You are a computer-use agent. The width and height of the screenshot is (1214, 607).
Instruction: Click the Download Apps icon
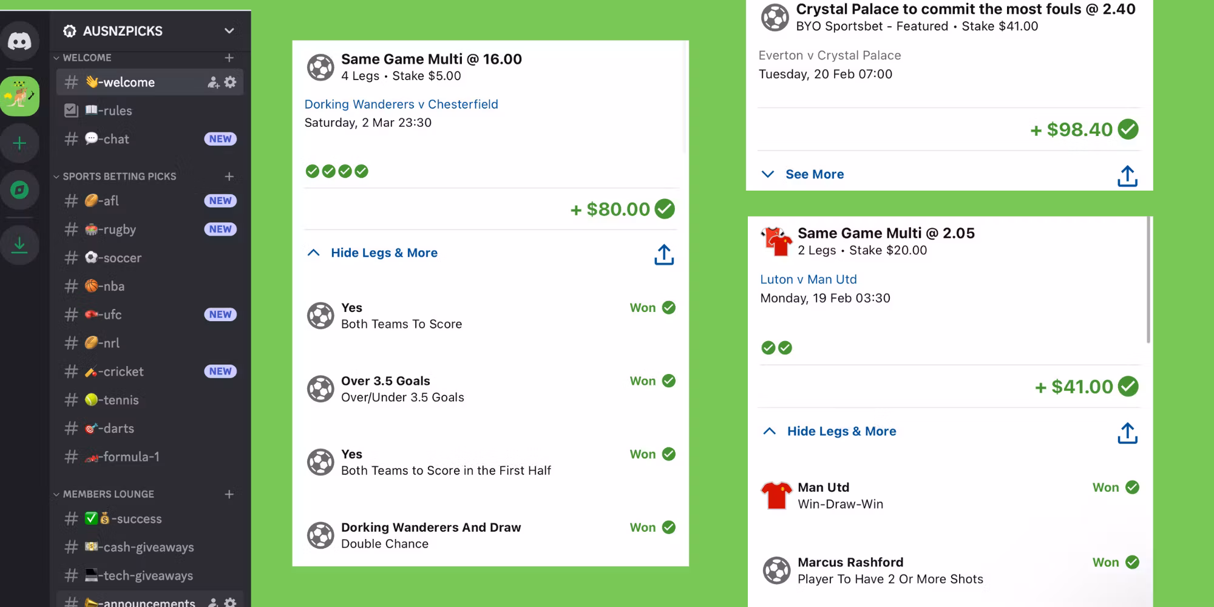click(19, 245)
